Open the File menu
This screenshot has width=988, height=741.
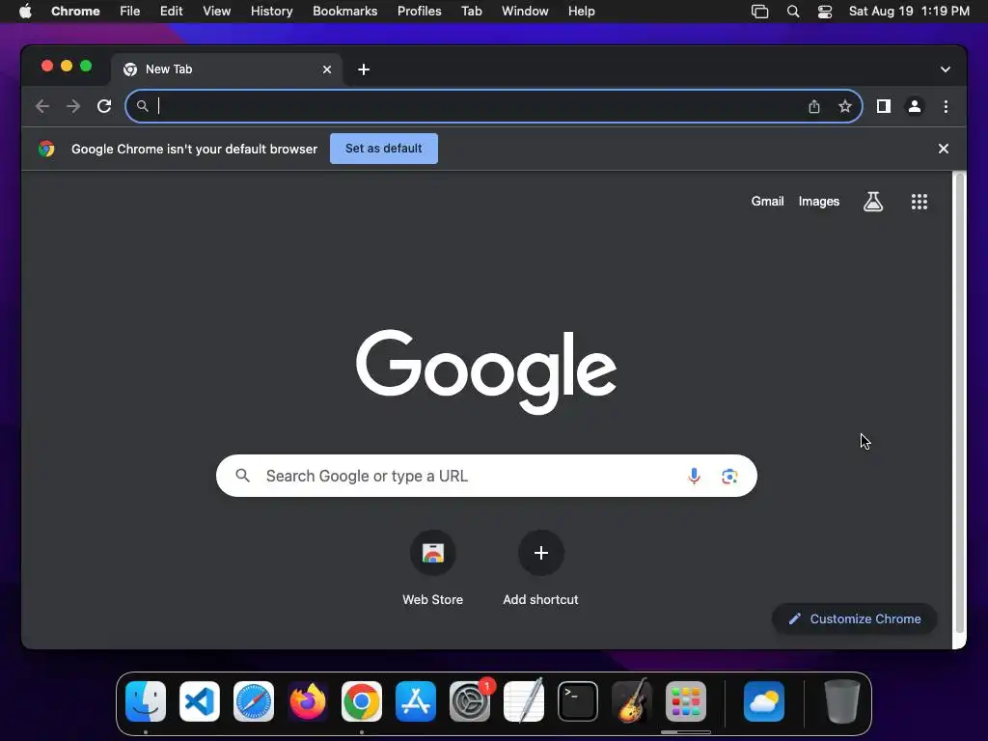click(x=130, y=12)
